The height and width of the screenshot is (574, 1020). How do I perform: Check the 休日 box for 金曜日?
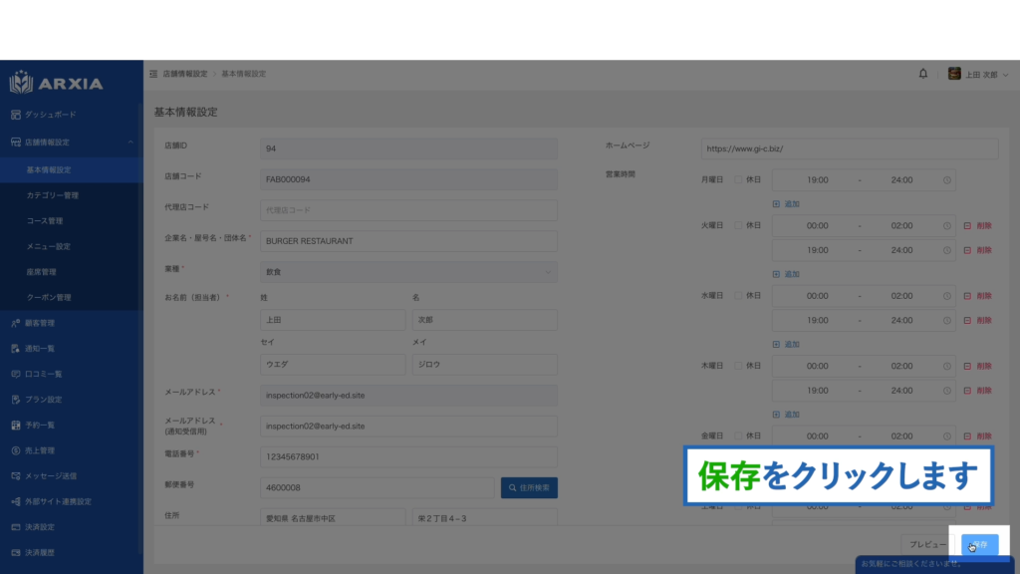click(738, 436)
